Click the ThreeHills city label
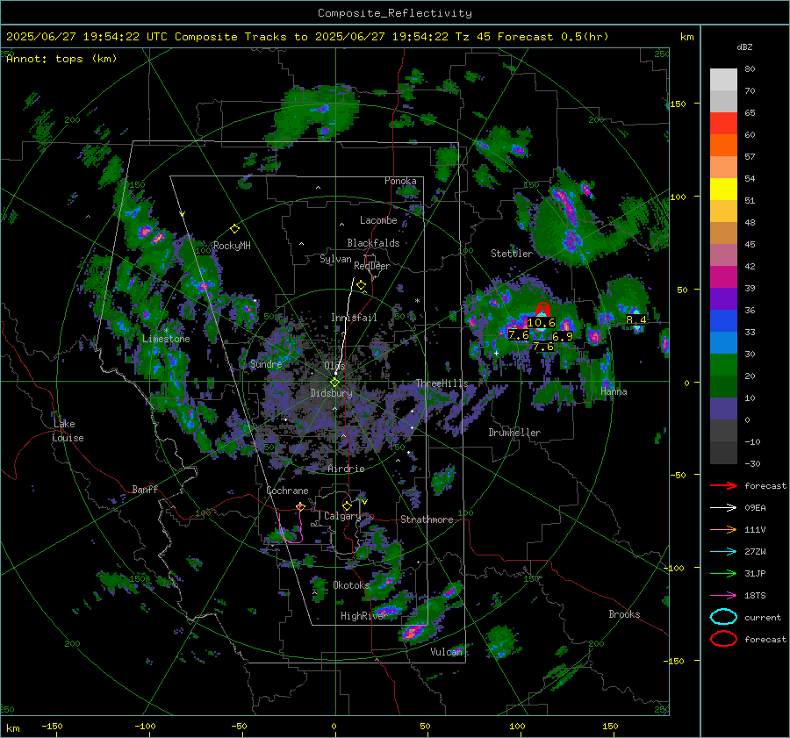This screenshot has height=738, width=790. click(x=442, y=383)
